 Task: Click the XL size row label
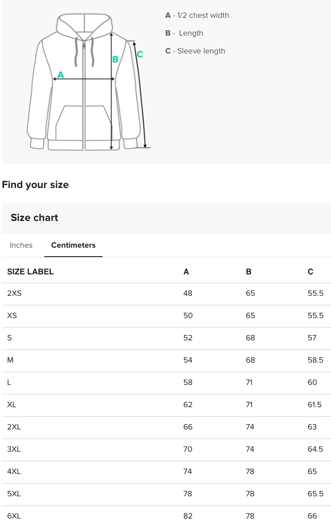click(12, 405)
